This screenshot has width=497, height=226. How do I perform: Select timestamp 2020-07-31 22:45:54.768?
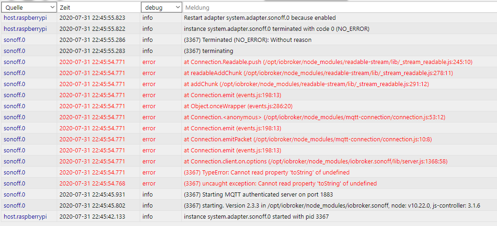pyautogui.click(x=92, y=184)
